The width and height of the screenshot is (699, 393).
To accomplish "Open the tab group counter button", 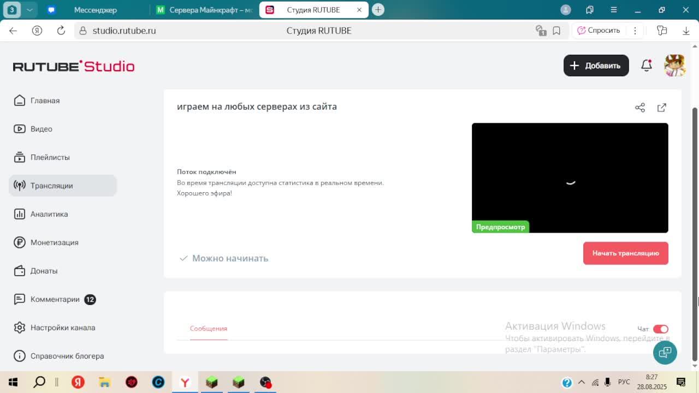I will click(11, 10).
